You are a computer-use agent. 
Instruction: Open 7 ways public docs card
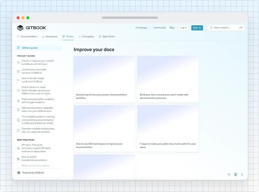168,129
